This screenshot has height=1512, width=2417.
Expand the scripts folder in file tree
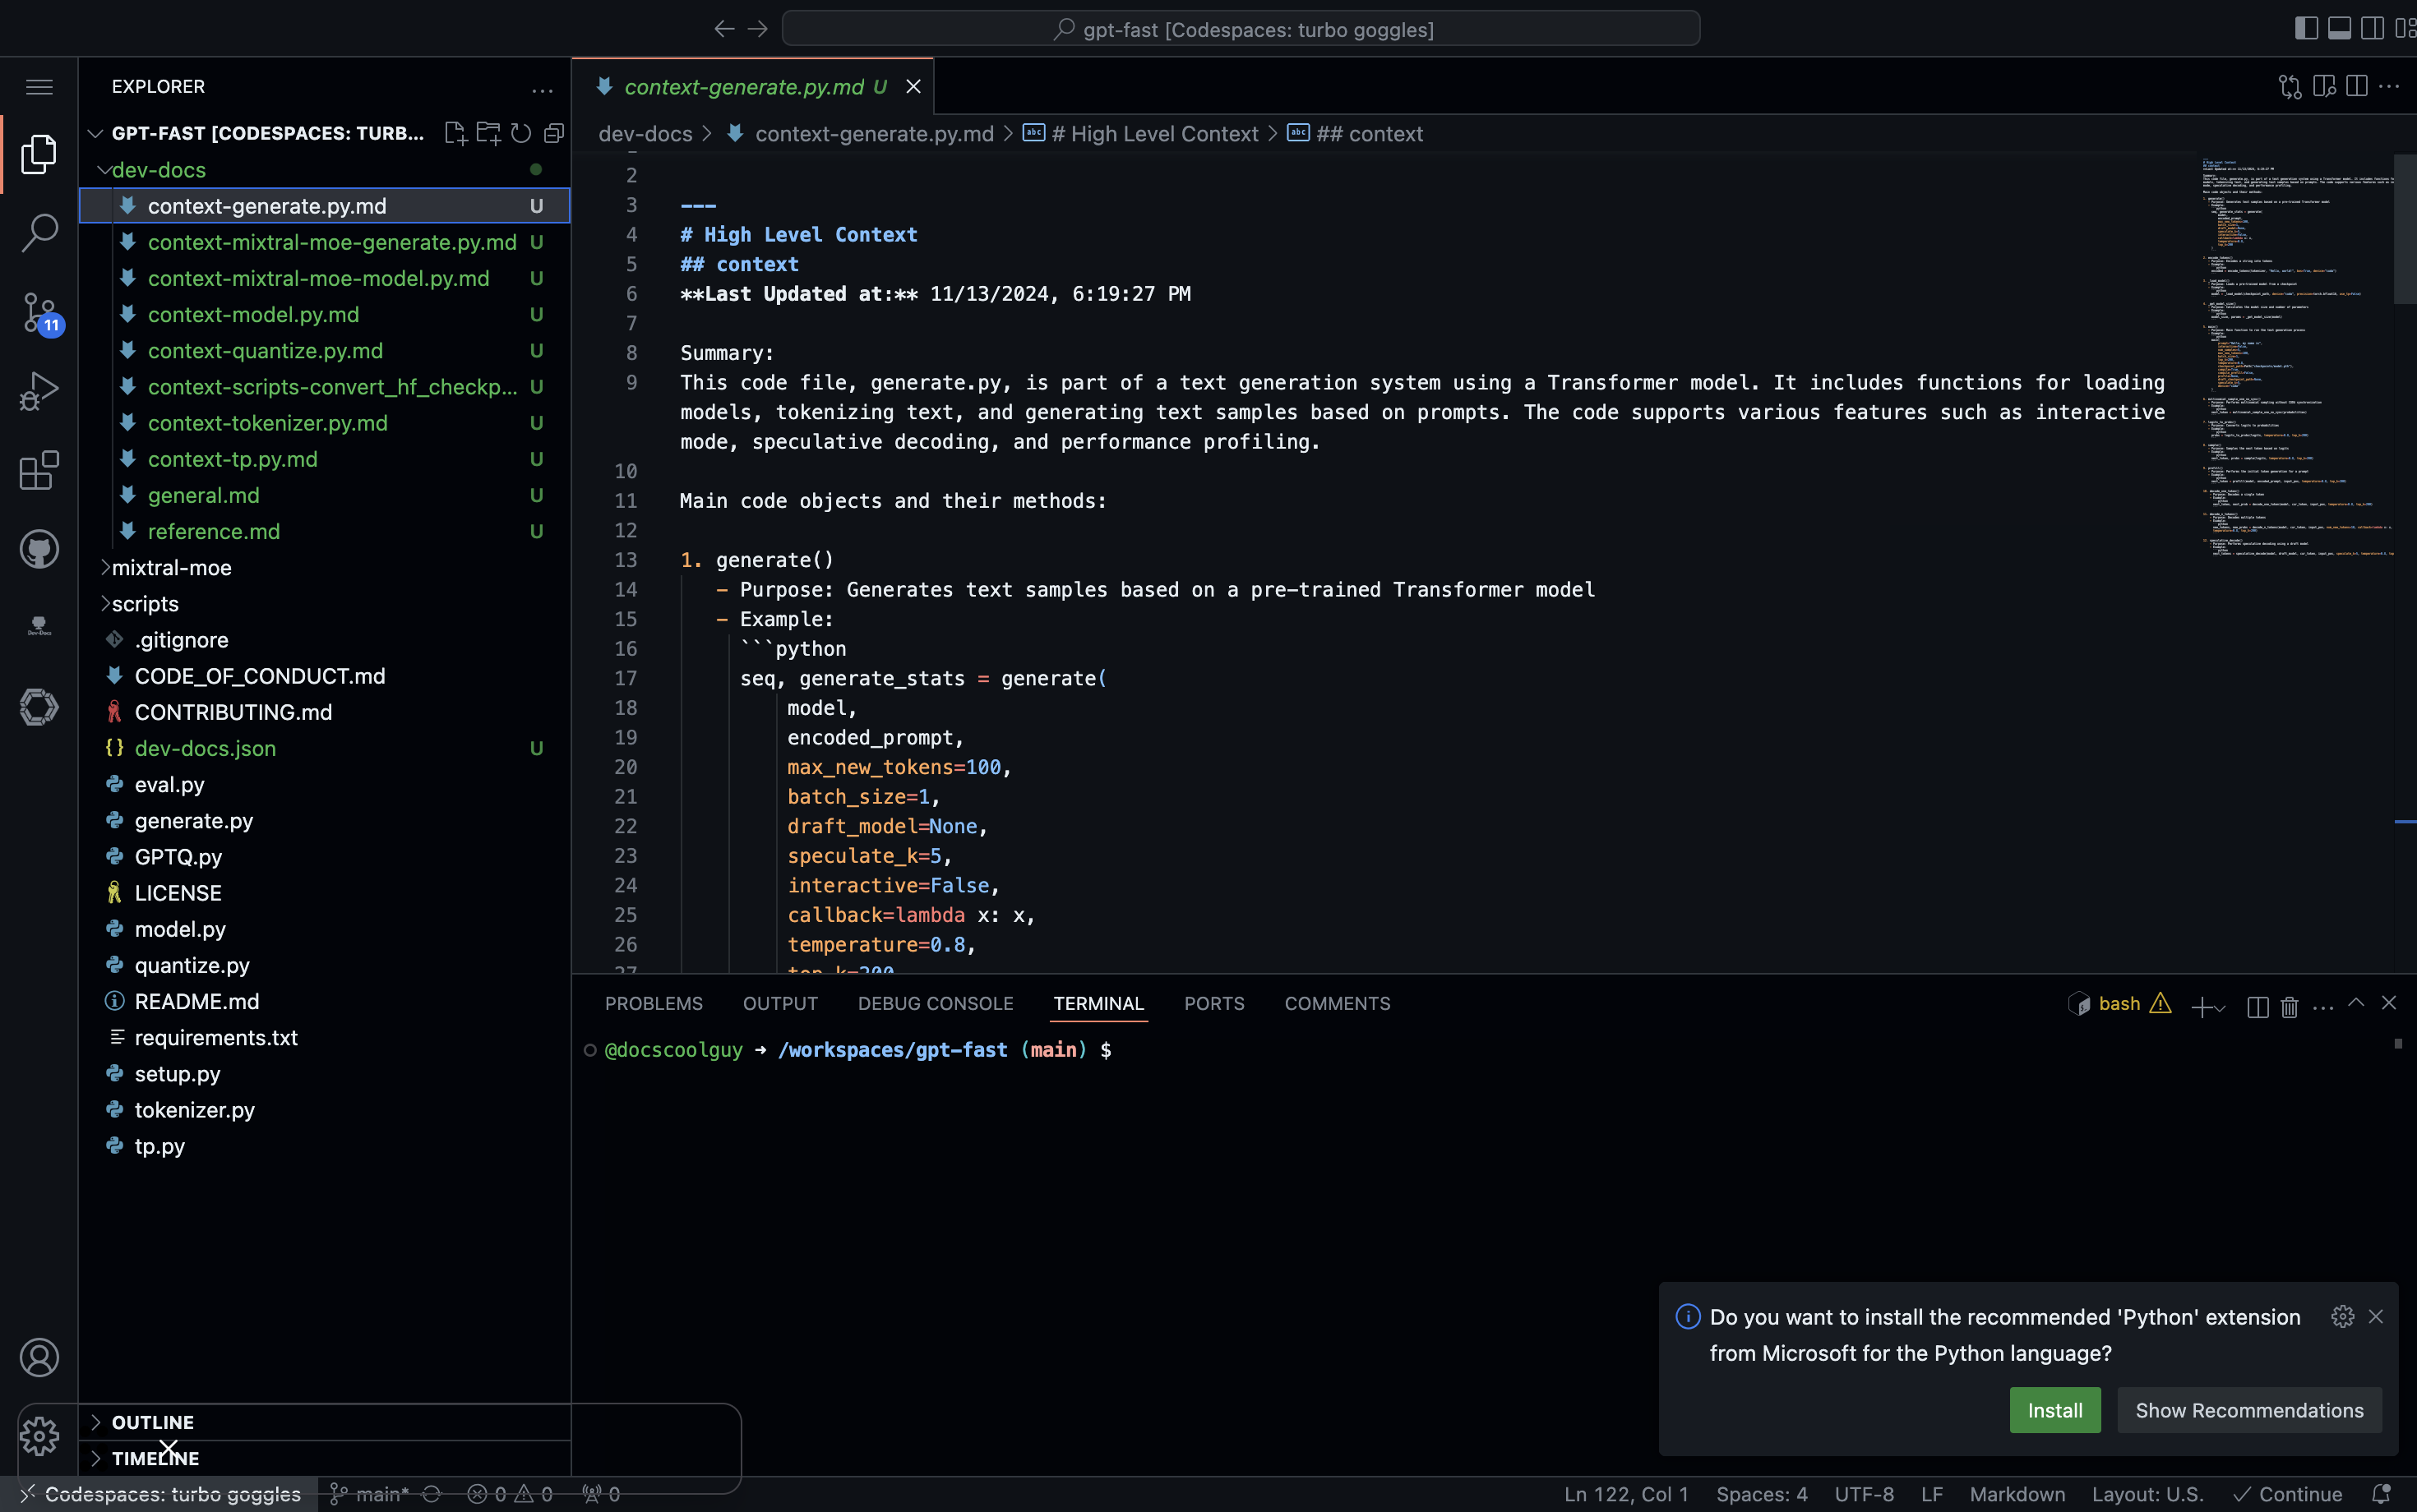coord(145,602)
